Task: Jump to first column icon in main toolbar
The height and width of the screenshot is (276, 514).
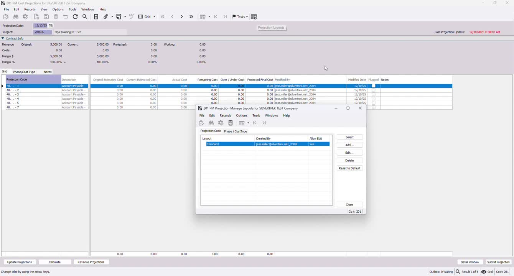Action: click(x=216, y=17)
